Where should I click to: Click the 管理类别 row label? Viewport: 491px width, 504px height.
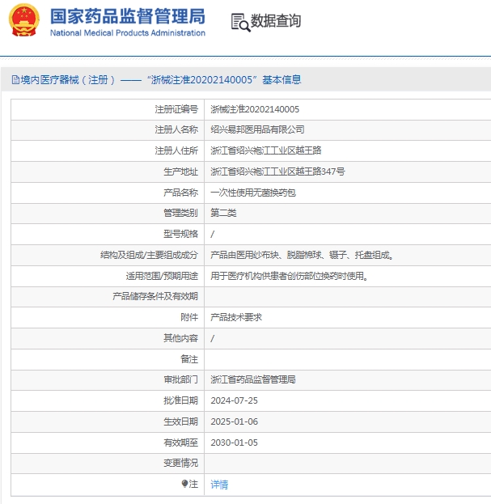pos(180,213)
